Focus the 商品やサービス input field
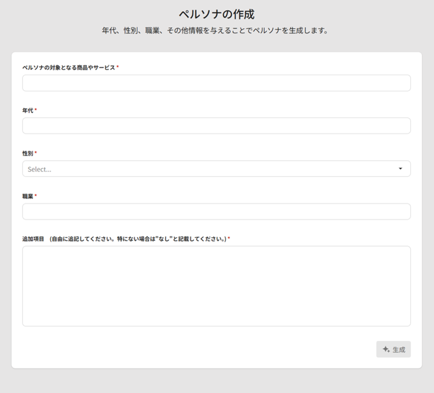Screen dimensions: 434x393 pyautogui.click(x=216, y=83)
